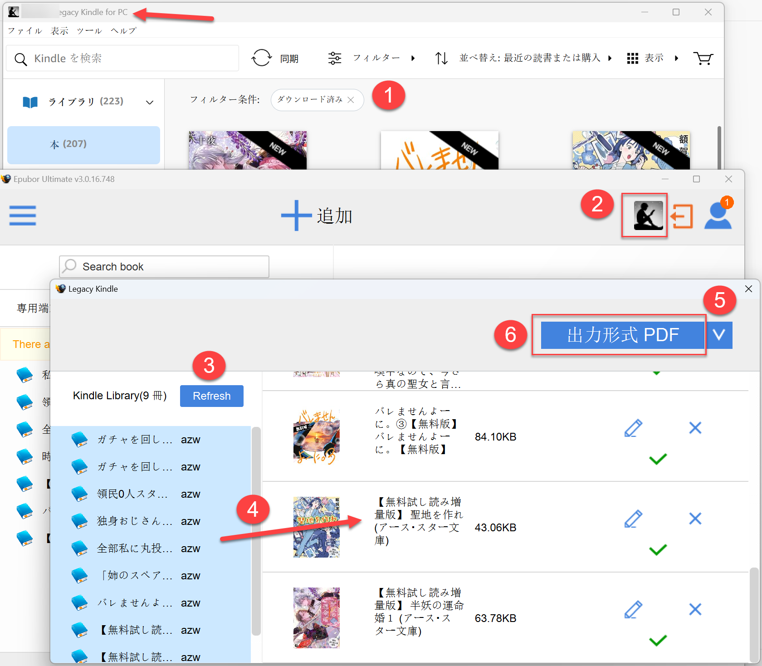Click the 聖地を作れ cover thumbnail
The width and height of the screenshot is (762, 666).
pos(317,527)
